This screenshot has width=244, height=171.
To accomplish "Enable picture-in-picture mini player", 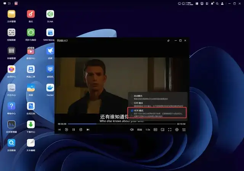I will coord(162,130).
